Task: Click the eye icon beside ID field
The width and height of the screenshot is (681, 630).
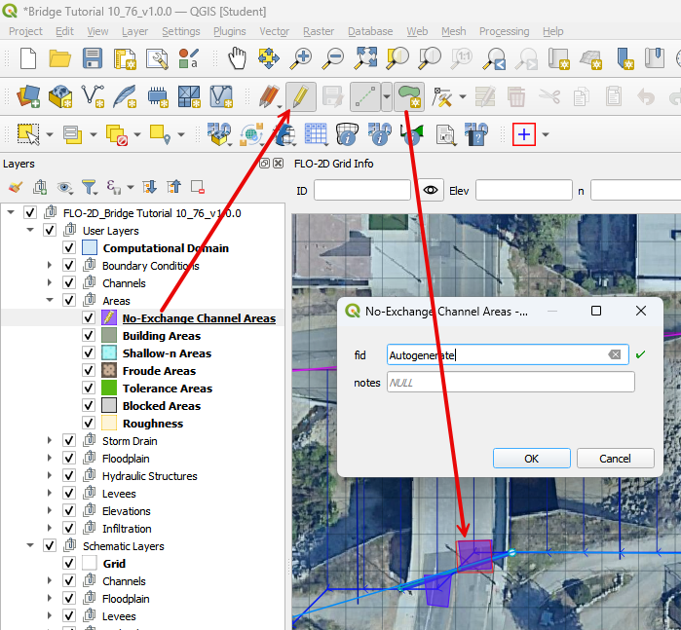Action: click(x=432, y=190)
